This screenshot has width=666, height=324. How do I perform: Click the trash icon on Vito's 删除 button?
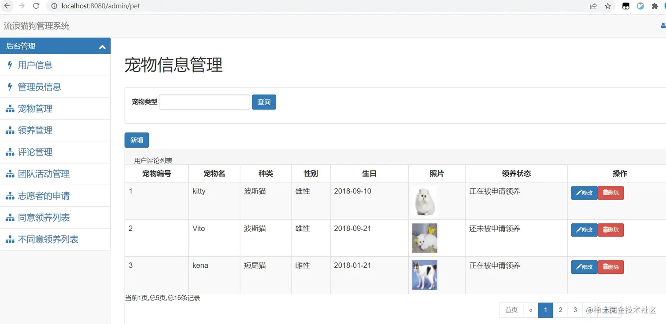pos(605,229)
